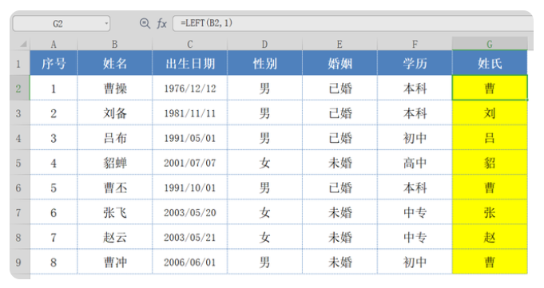Select yellow cell containing 吕
This screenshot has height=288, width=544.
[x=490, y=138]
